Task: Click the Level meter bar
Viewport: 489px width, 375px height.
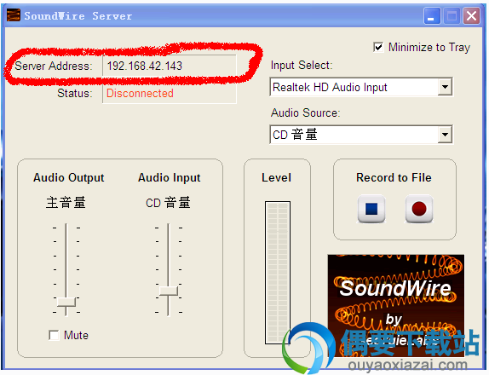Action: point(278,273)
